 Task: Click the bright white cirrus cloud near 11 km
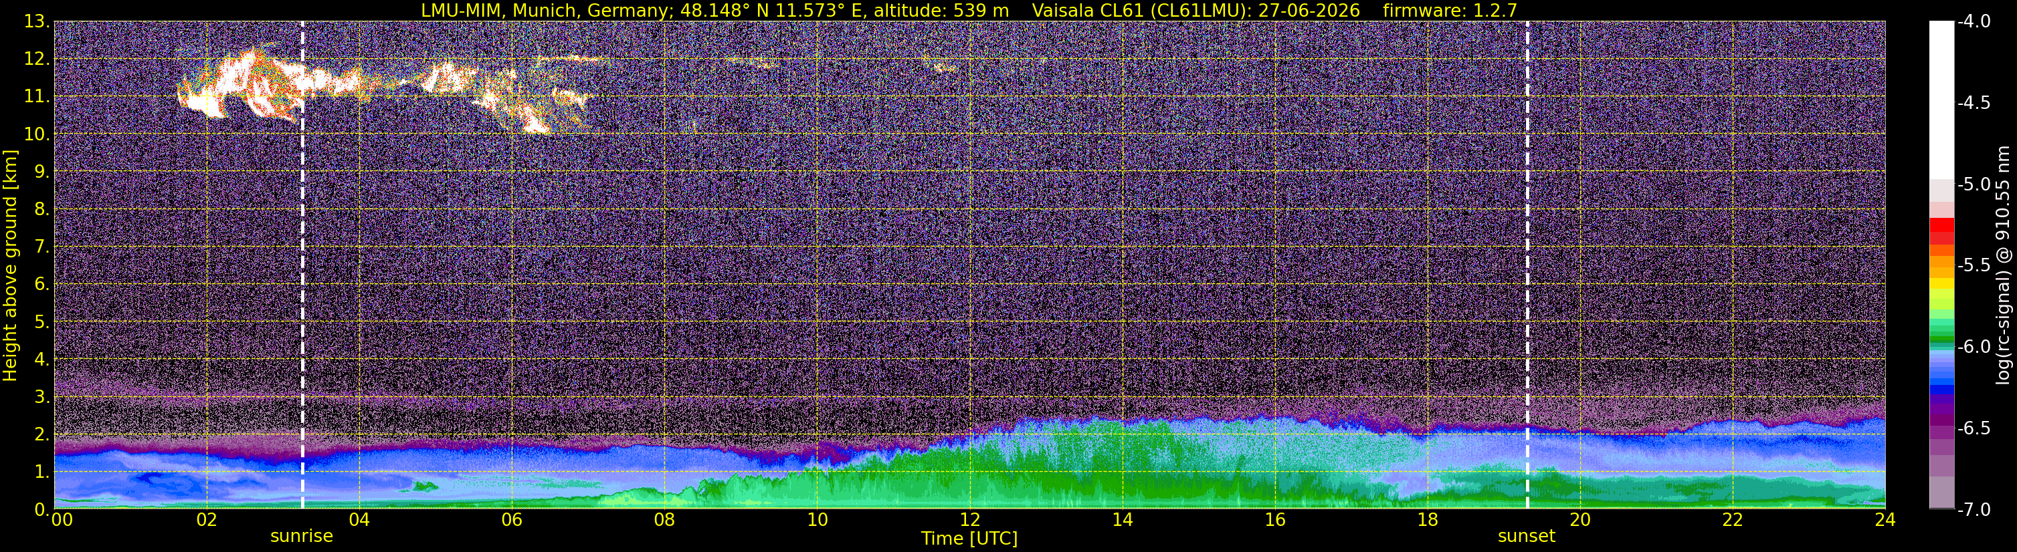(x=239, y=84)
